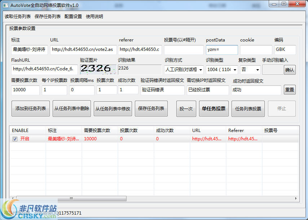This screenshot has width=308, height=220.
Task: Start 单任务投票
Action: click(214, 109)
